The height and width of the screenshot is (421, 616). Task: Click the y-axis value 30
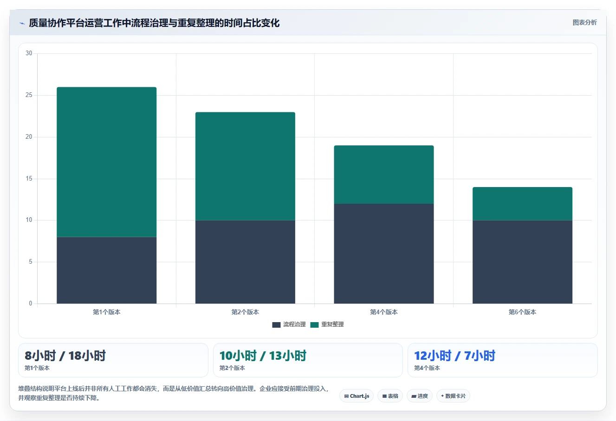click(x=29, y=53)
